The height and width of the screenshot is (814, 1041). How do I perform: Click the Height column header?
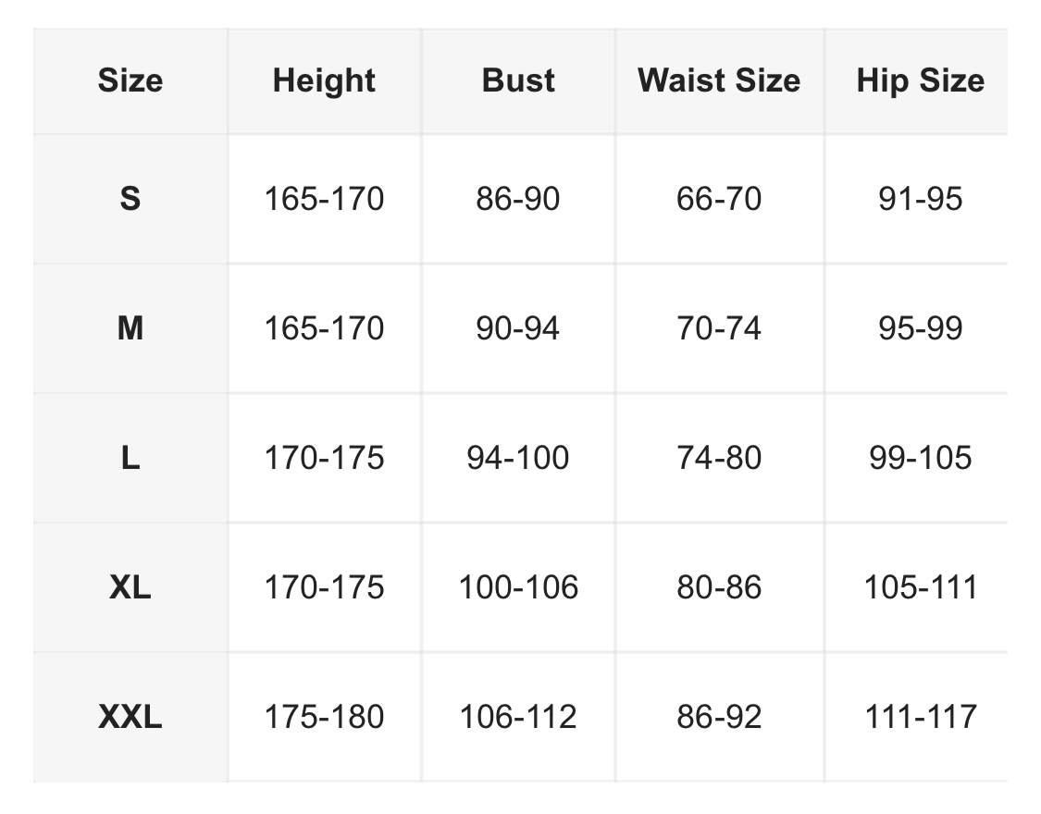(324, 80)
